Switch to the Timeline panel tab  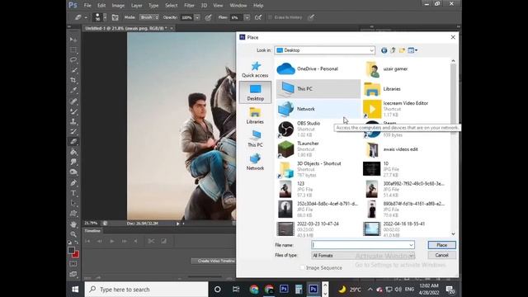click(92, 231)
